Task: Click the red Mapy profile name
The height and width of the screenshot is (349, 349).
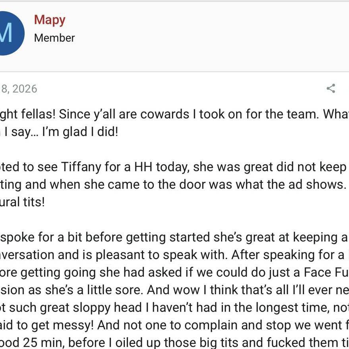Action: tap(49, 19)
